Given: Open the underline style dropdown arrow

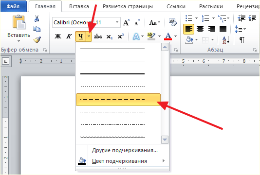Looking at the screenshot, I should pyautogui.click(x=89, y=36).
